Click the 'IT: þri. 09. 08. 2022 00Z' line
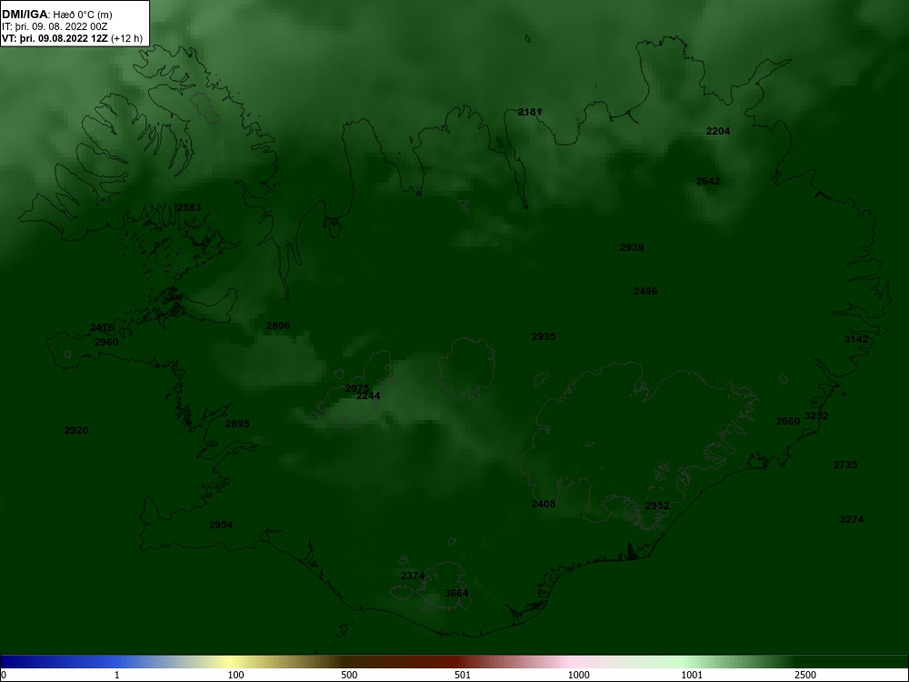This screenshot has width=909, height=682. coord(55,26)
